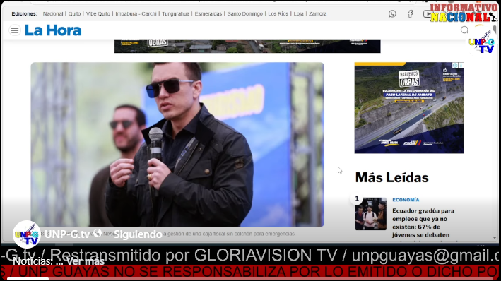Select the Tungurahua edition

click(x=176, y=13)
